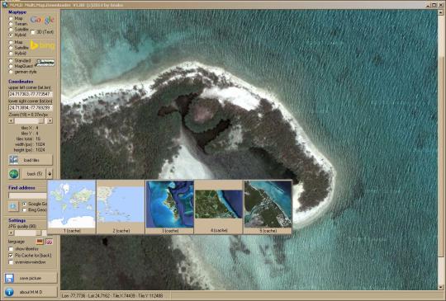Image resolution: width=446 pixels, height=301 pixels.
Task: Click the Zoom slider track
Action: (x=31, y=120)
